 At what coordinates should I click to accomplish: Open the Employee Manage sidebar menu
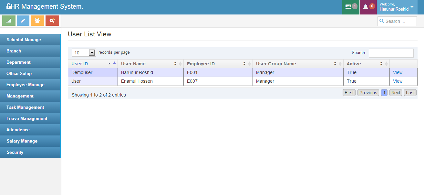(x=26, y=85)
